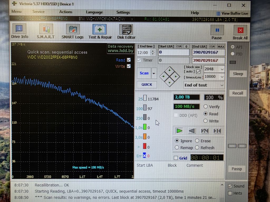This screenshot has width=270, height=202.
Task: Open the Disk Editor
Action: 126,32
